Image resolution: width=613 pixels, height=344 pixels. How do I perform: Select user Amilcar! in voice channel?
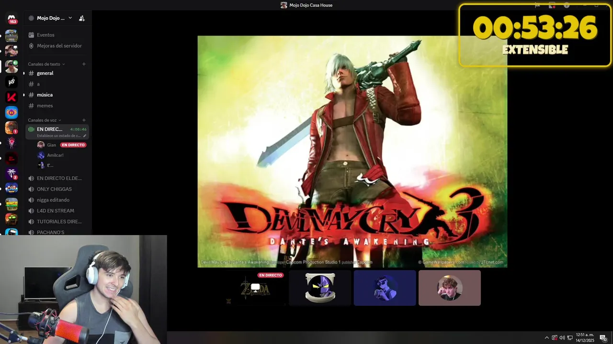55,155
